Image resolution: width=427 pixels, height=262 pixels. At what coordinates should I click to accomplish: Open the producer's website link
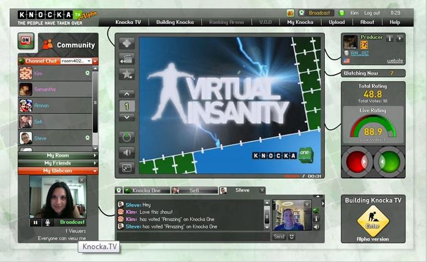pos(395,61)
